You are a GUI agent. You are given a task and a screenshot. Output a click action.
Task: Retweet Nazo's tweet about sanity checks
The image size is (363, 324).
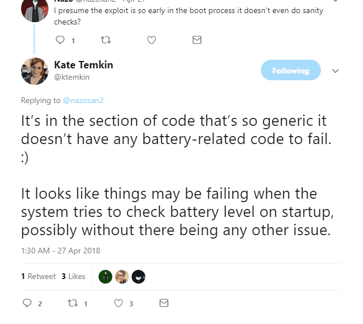[106, 40]
